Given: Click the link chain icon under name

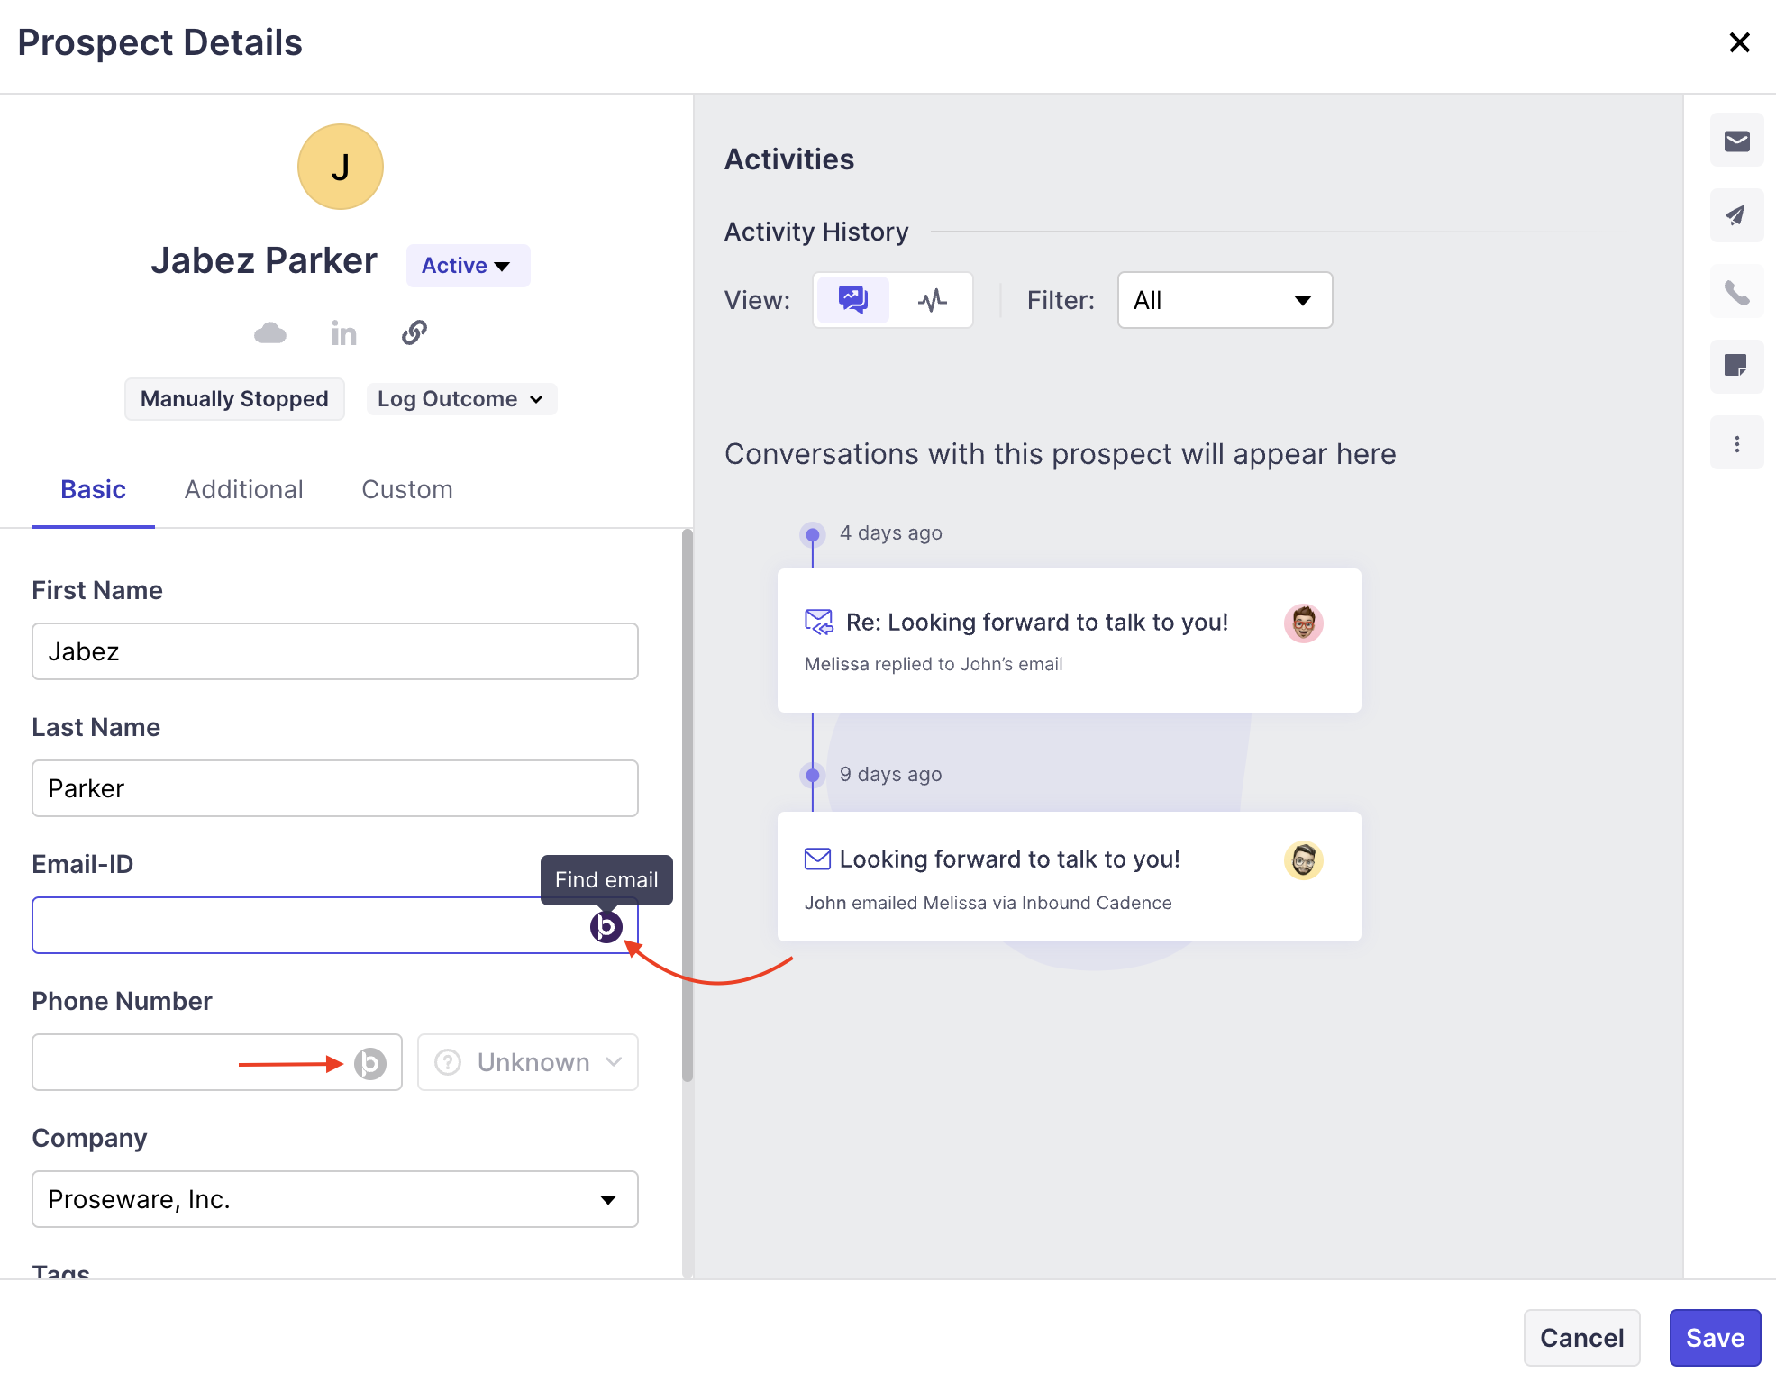Looking at the screenshot, I should [x=414, y=332].
